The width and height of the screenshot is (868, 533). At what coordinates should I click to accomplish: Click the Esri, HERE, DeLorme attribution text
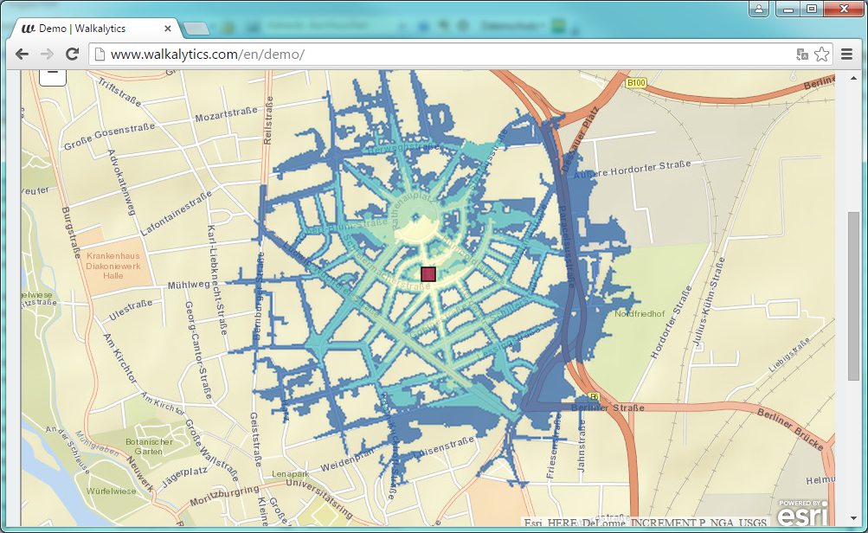(x=645, y=523)
